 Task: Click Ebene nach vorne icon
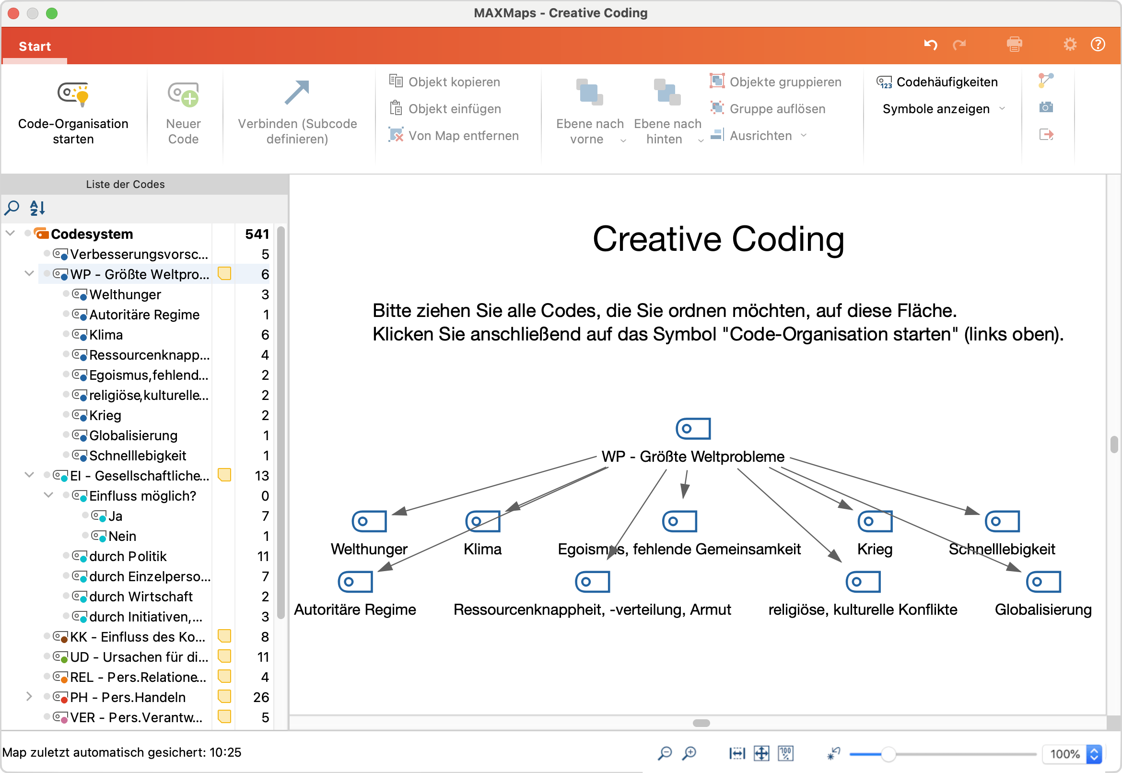(x=589, y=93)
